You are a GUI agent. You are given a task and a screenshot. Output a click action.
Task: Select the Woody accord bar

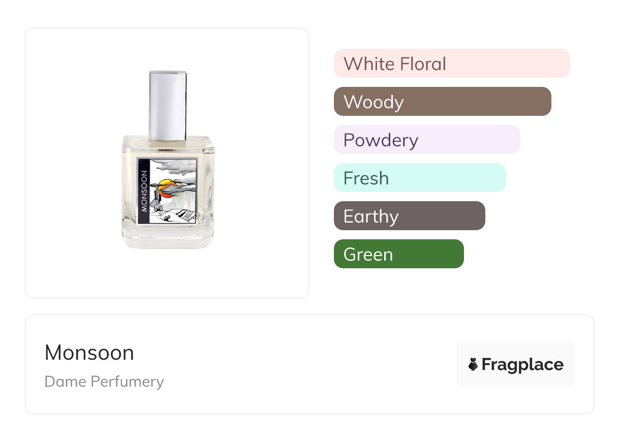pos(442,102)
